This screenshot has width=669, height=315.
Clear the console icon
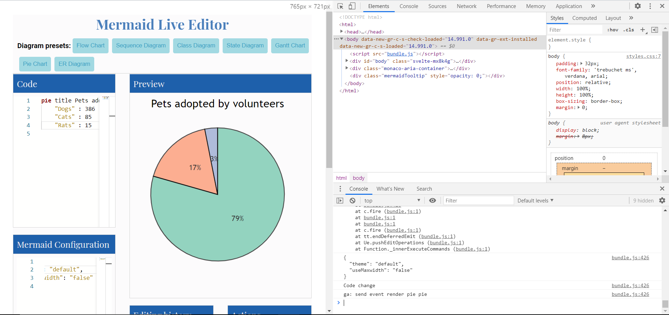click(x=352, y=200)
